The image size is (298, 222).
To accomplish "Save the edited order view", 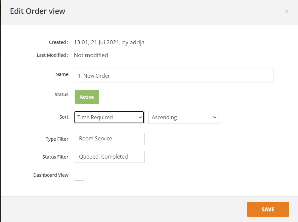I will click(x=268, y=209).
